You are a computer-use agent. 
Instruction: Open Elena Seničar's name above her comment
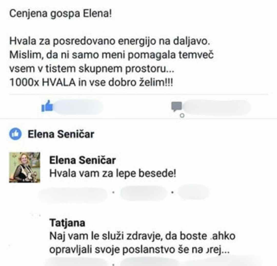coord(82,160)
